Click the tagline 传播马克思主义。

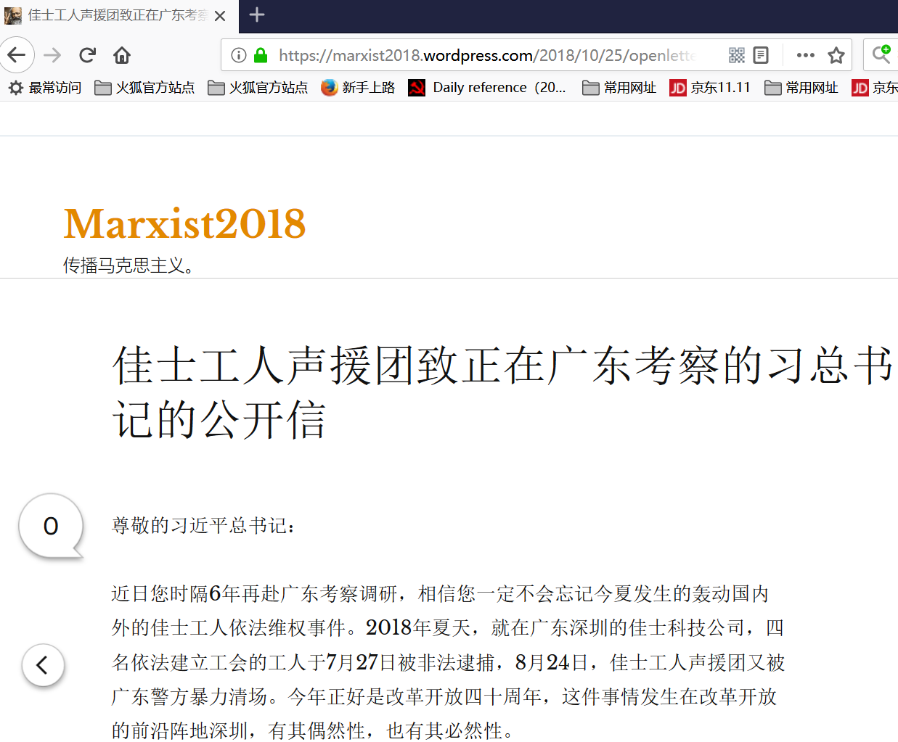(x=129, y=265)
